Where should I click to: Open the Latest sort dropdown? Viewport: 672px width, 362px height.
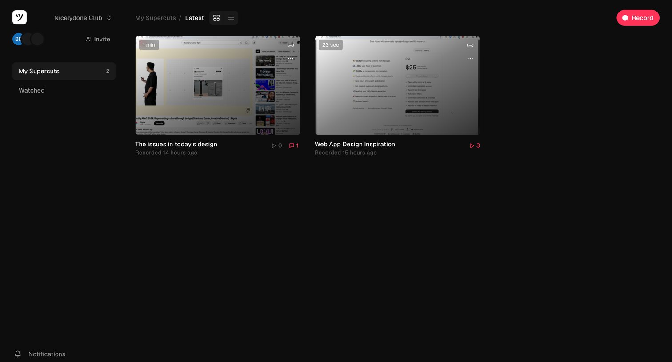click(195, 18)
